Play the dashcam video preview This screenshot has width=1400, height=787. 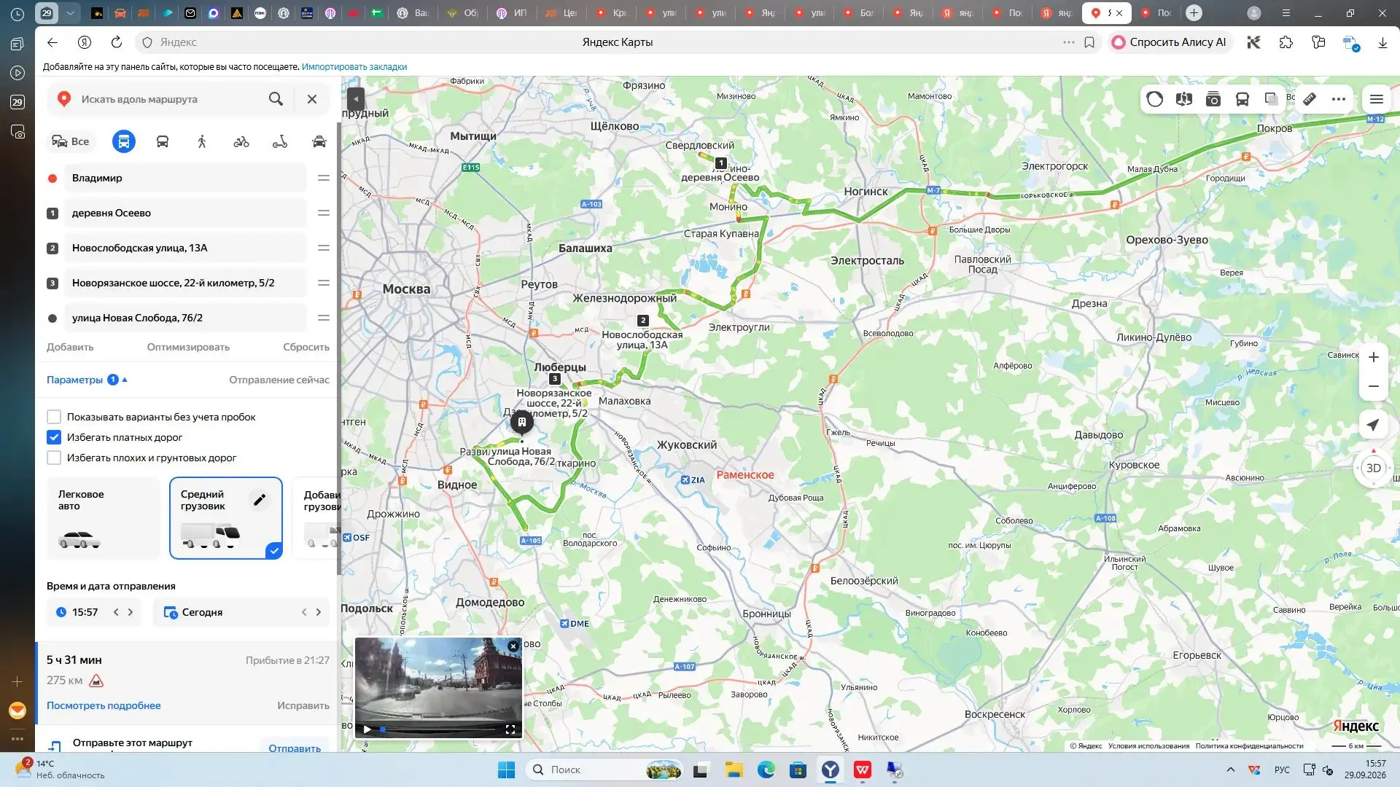click(x=367, y=729)
